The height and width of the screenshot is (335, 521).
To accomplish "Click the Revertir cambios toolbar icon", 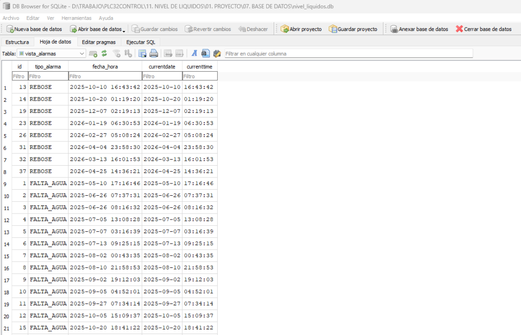I will click(x=188, y=29).
